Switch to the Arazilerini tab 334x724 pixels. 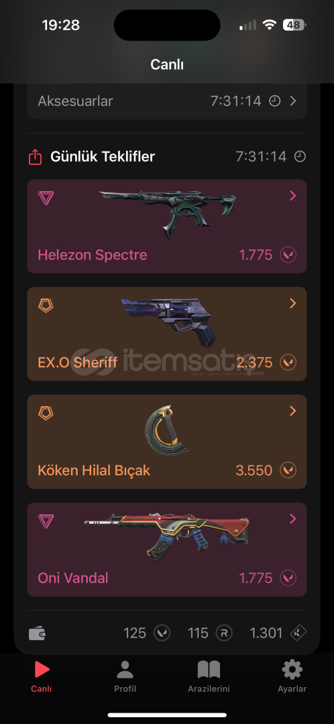pos(209,676)
